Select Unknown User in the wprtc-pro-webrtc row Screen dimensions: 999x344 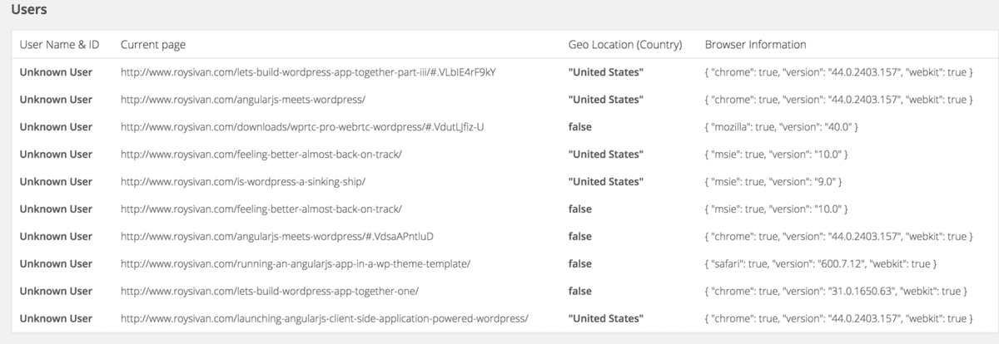point(56,127)
